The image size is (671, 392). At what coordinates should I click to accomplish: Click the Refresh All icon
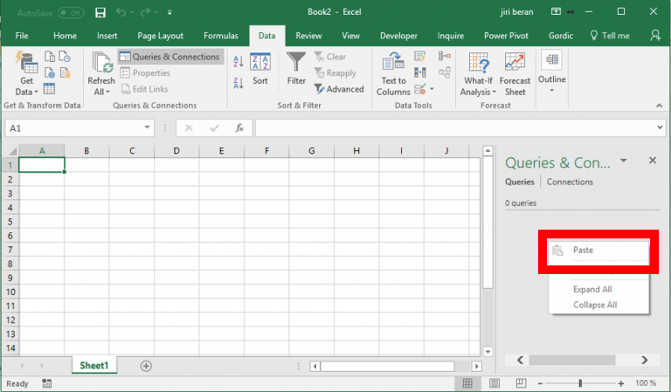[x=102, y=62]
